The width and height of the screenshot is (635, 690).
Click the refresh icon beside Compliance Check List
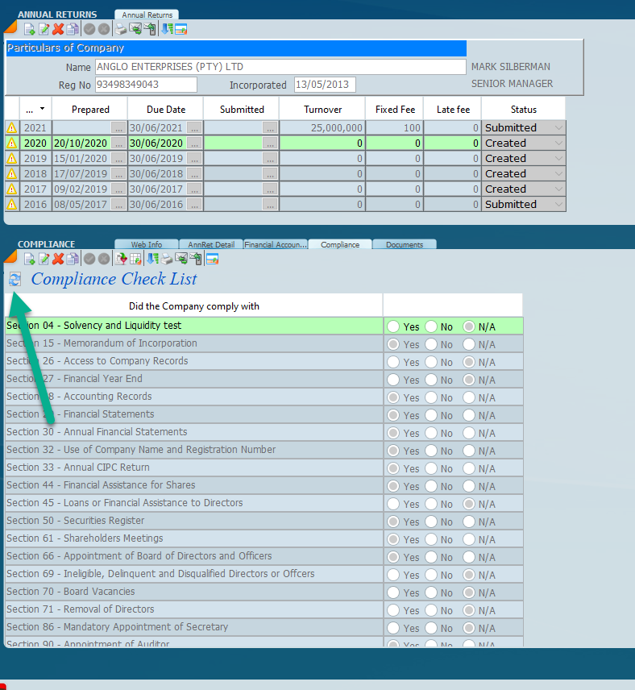tap(15, 280)
